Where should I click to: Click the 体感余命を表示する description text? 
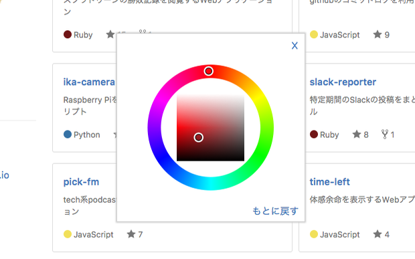click(362, 199)
